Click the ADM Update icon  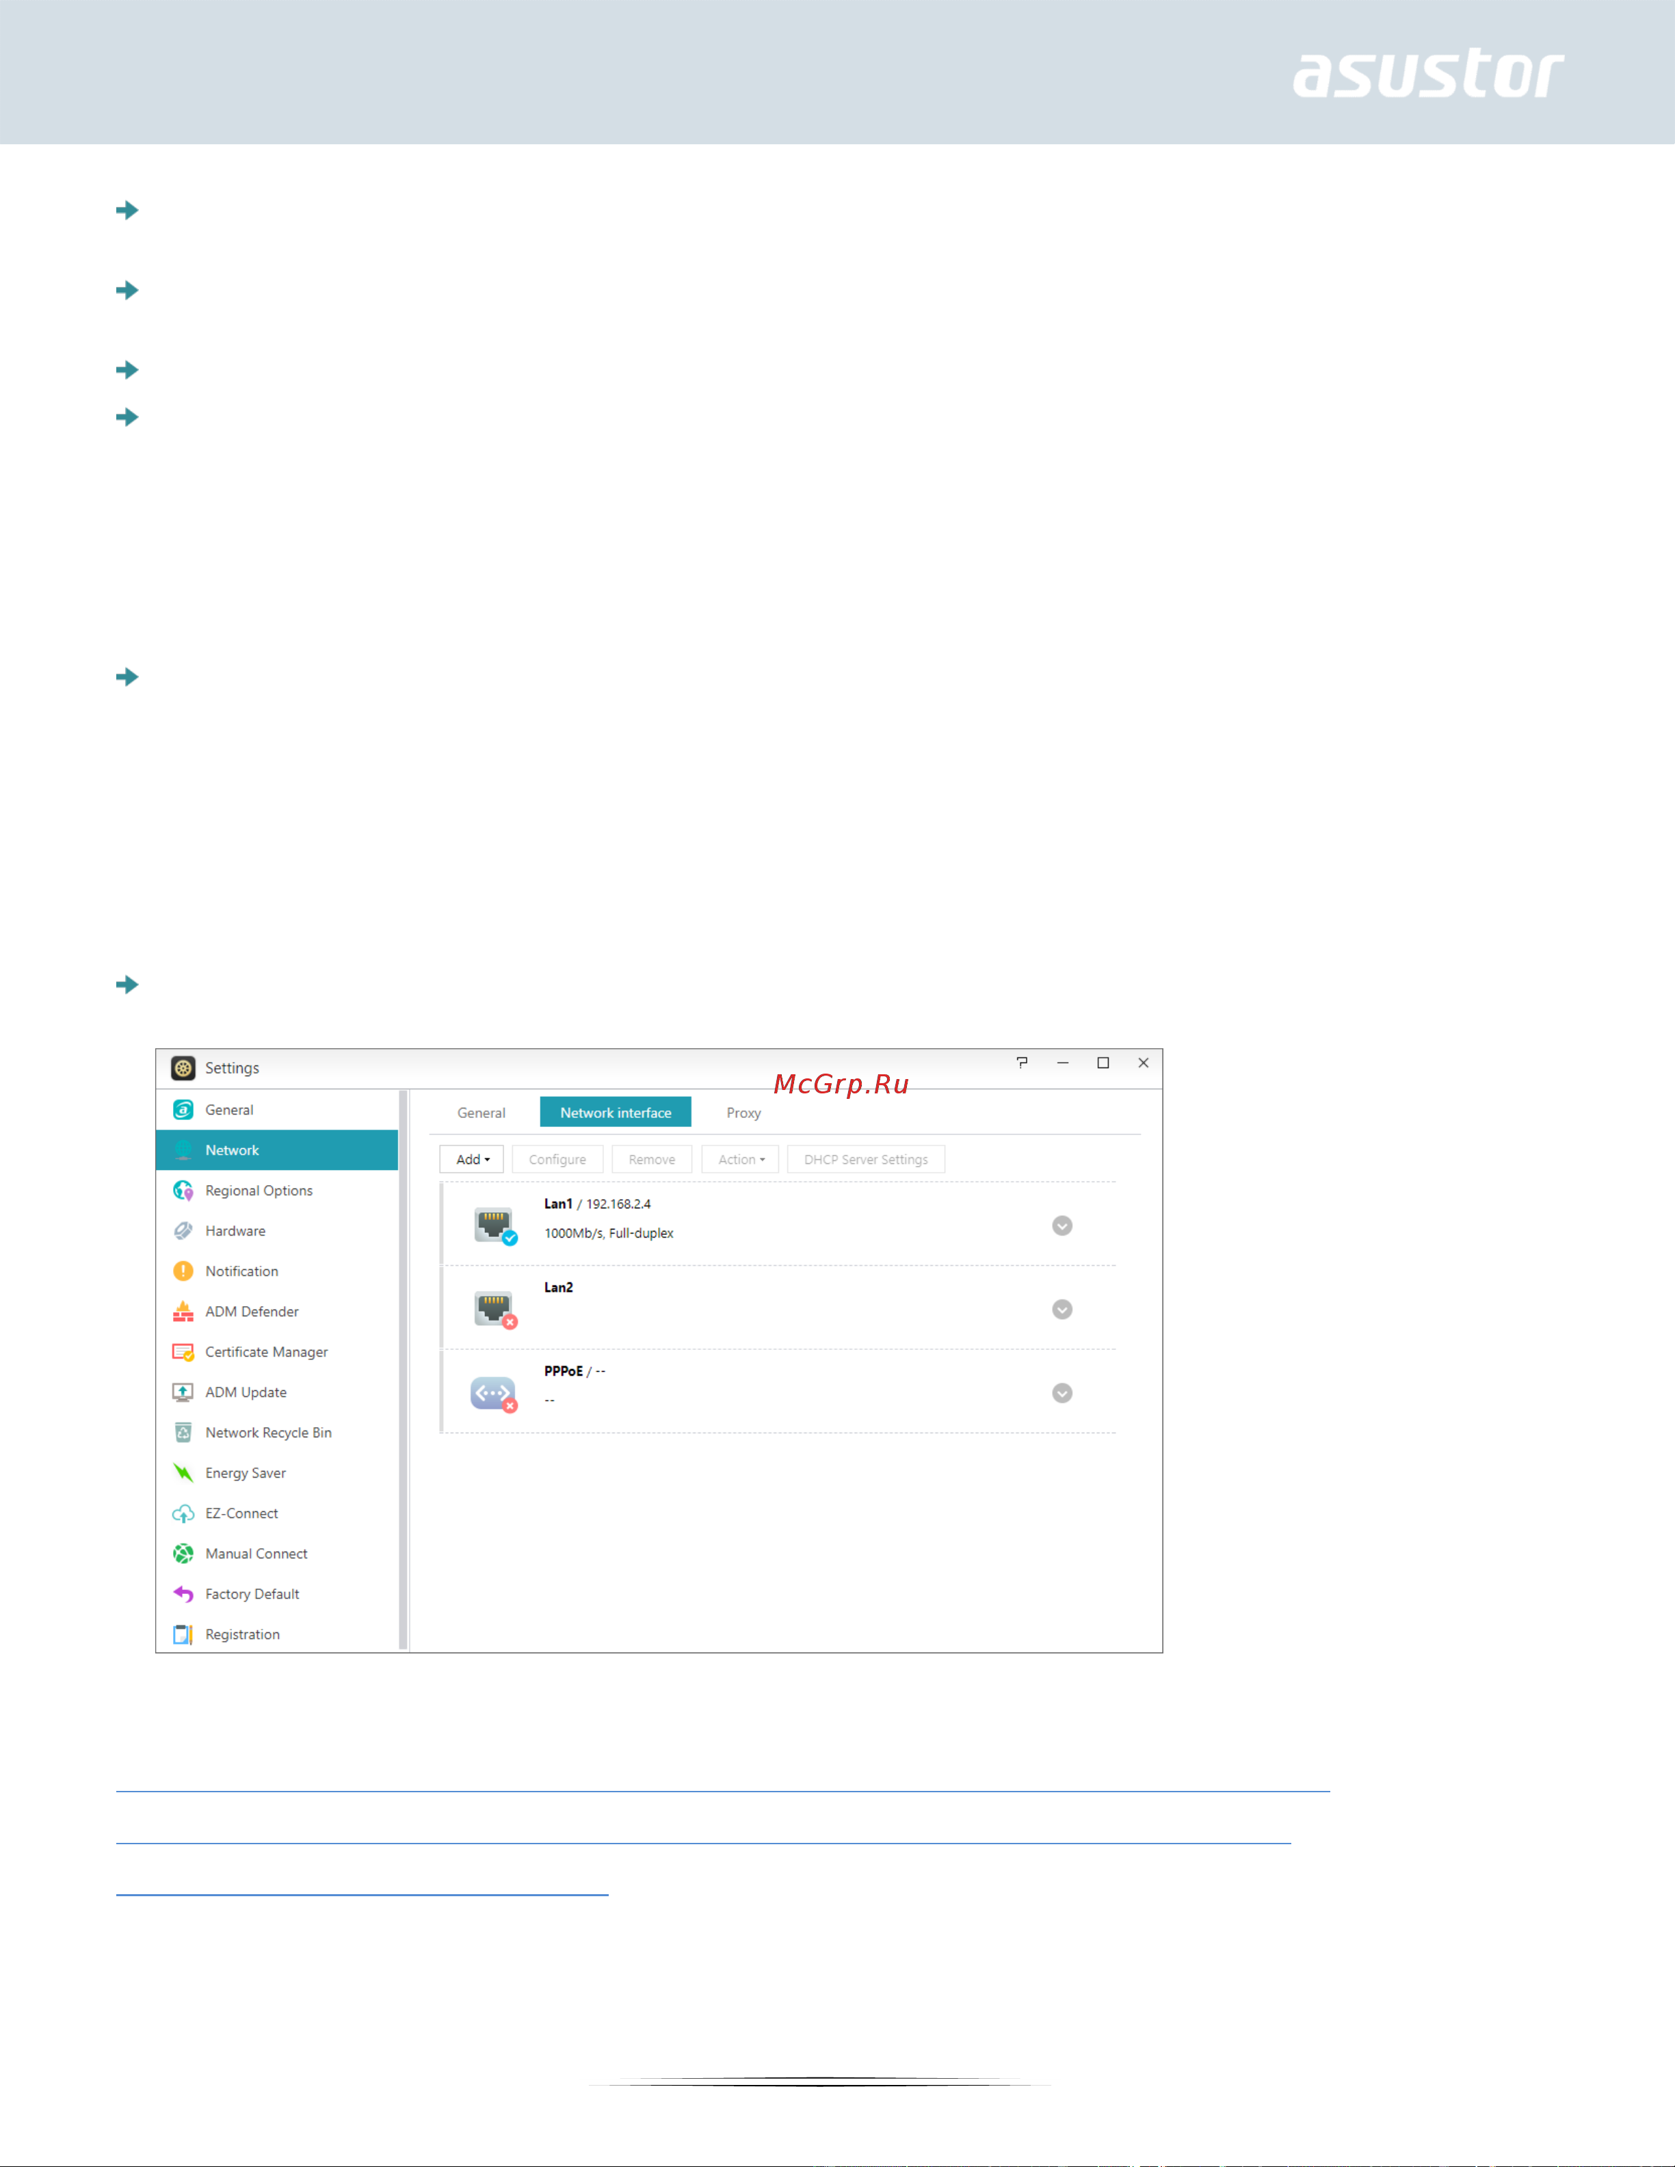pyautogui.click(x=183, y=1392)
